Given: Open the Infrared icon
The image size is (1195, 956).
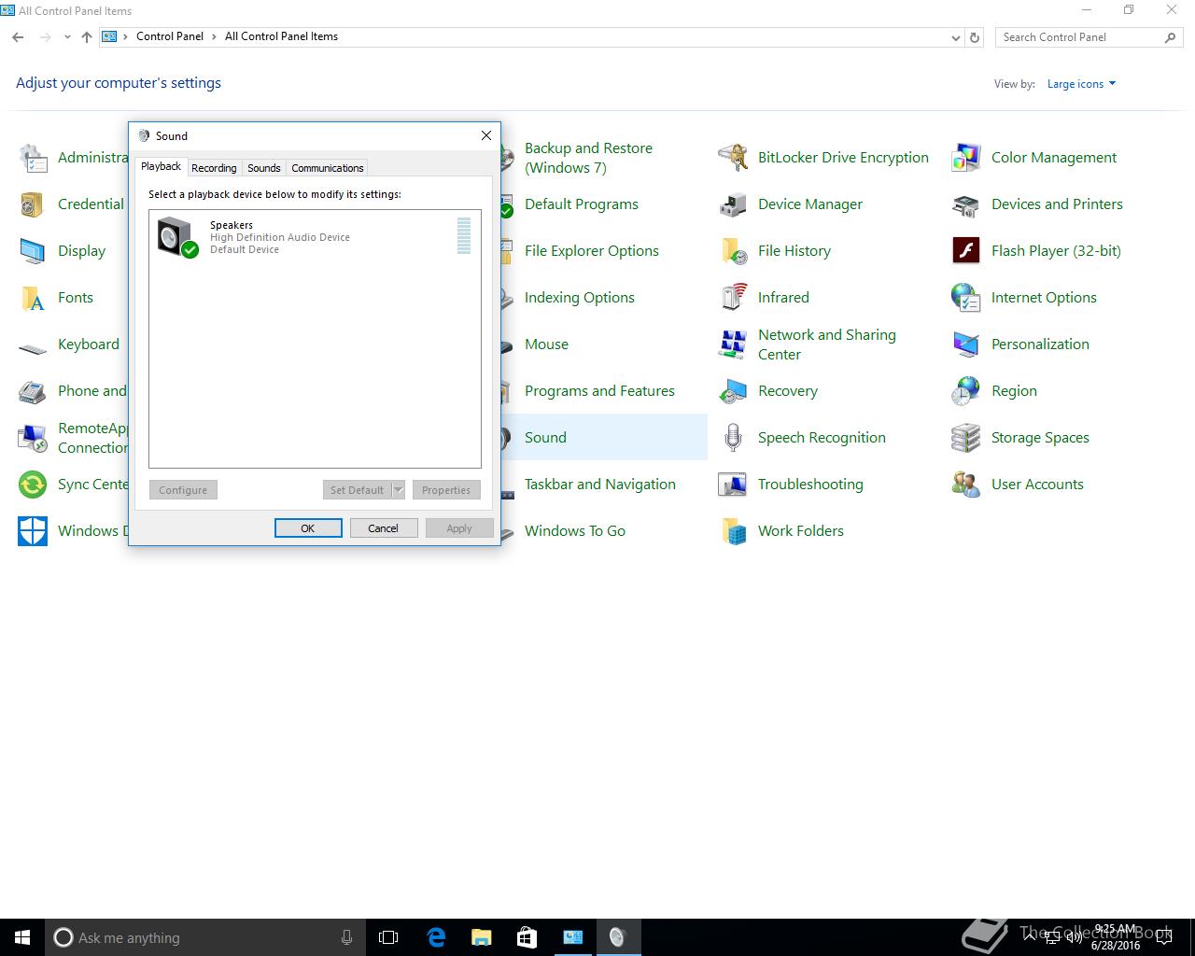Looking at the screenshot, I should pyautogui.click(x=733, y=298).
